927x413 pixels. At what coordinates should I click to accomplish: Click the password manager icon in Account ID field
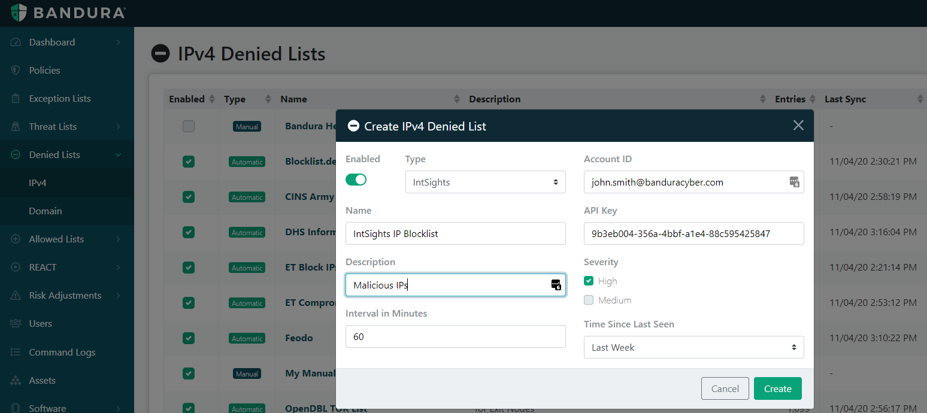click(x=794, y=183)
